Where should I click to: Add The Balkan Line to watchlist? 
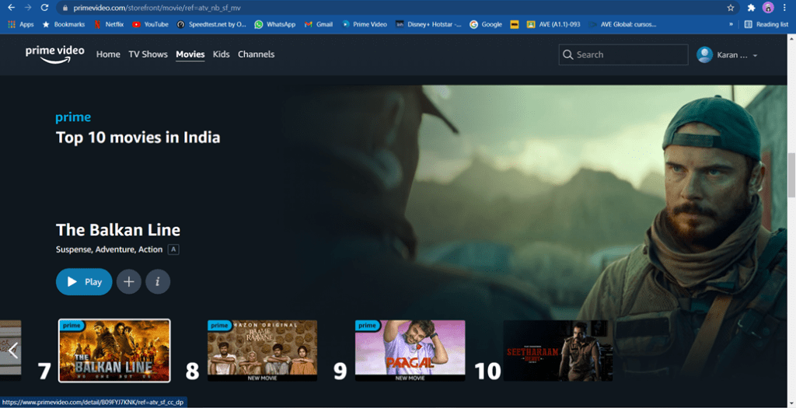[129, 282]
